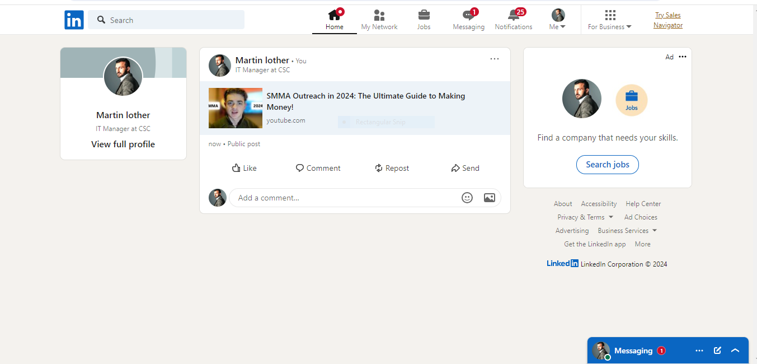Image resolution: width=757 pixels, height=364 pixels.
Task: Click Find a company that needs your skills
Action: point(608,138)
